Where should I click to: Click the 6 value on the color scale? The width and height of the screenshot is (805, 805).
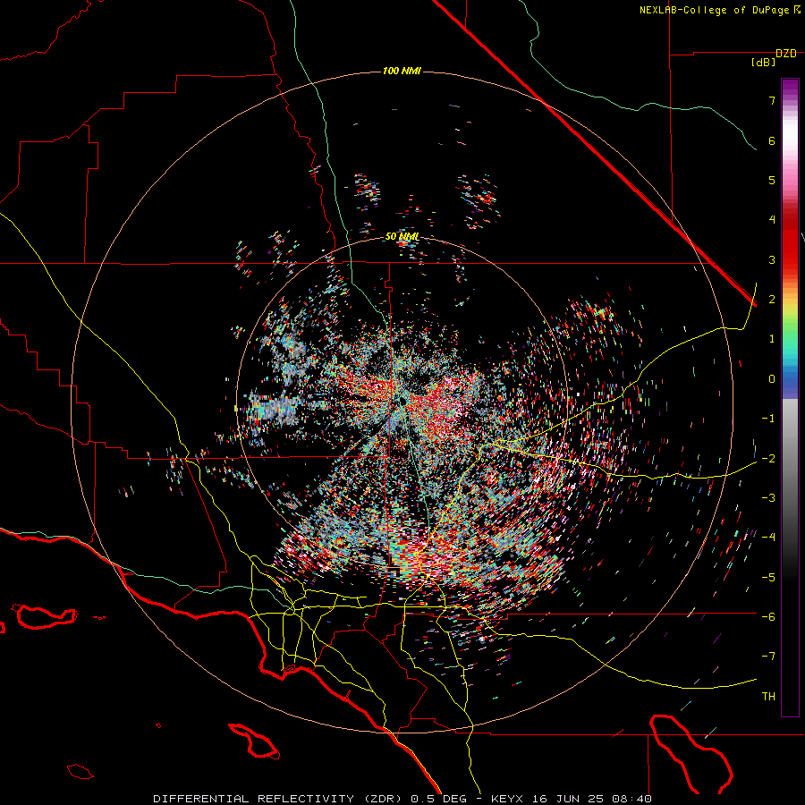772,140
